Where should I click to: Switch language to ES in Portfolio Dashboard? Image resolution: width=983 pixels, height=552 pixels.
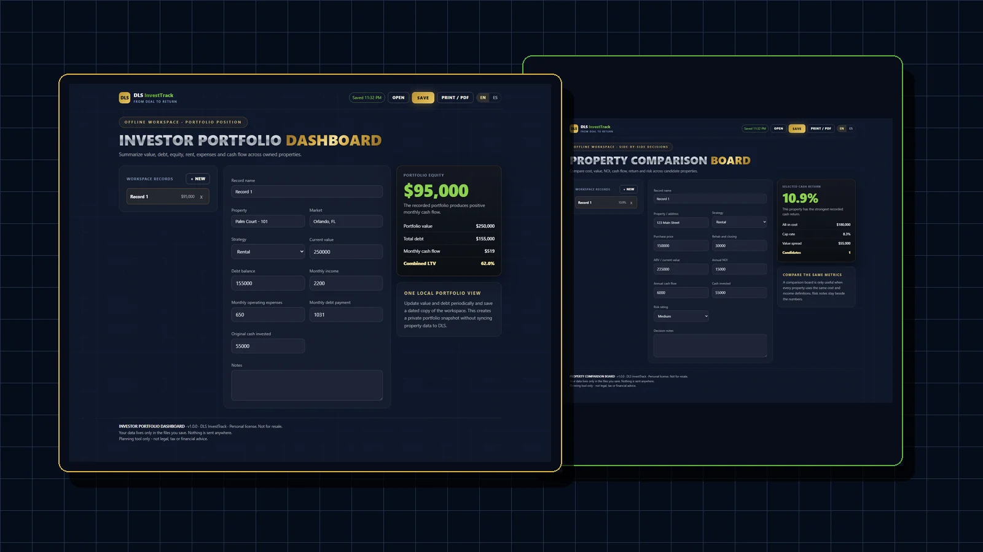(x=495, y=98)
